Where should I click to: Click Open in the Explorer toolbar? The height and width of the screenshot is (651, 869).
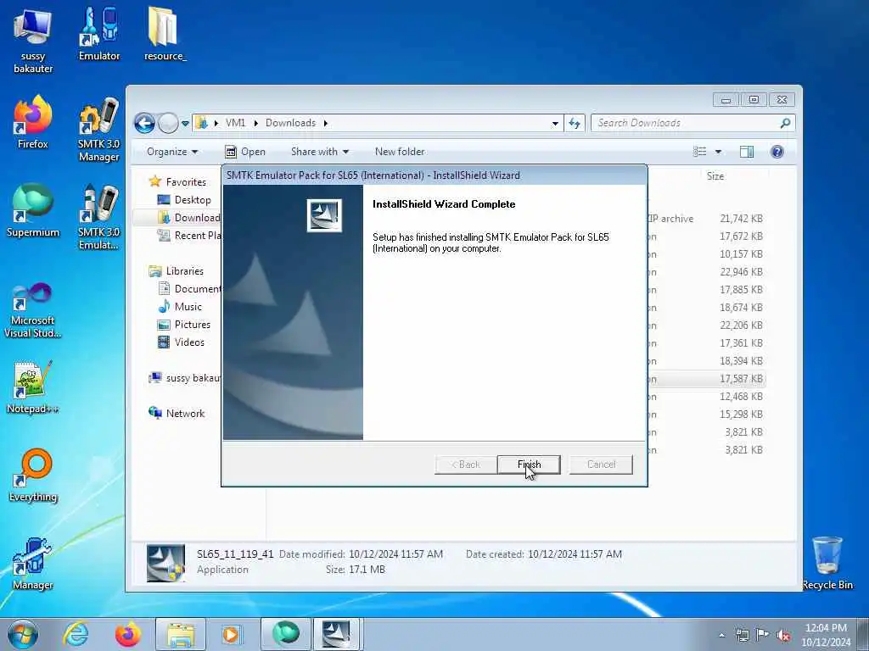tap(245, 152)
